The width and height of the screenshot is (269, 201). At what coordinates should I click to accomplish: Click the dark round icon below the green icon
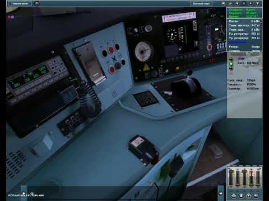[x=231, y=69]
